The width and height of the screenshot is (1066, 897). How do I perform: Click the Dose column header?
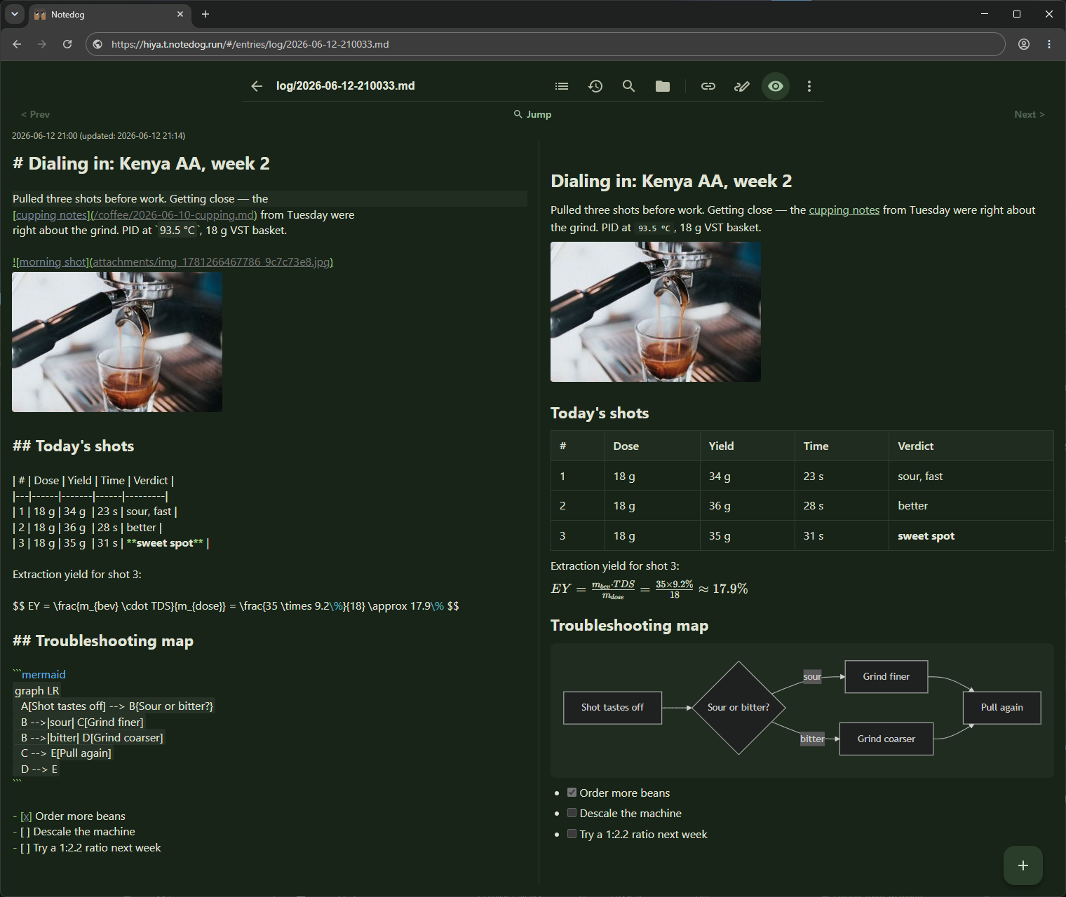(652, 446)
